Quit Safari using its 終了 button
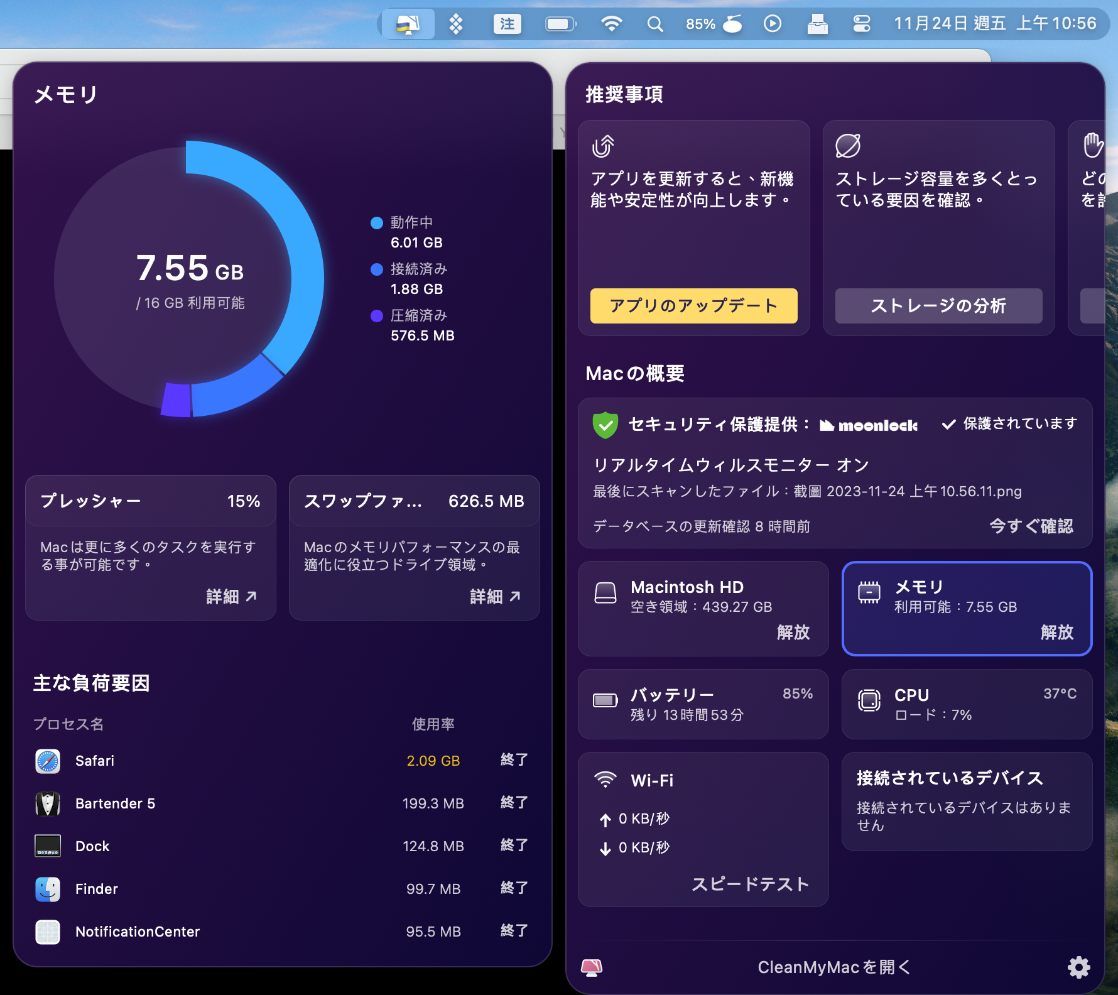Screen dimensions: 1118x995 point(514,760)
